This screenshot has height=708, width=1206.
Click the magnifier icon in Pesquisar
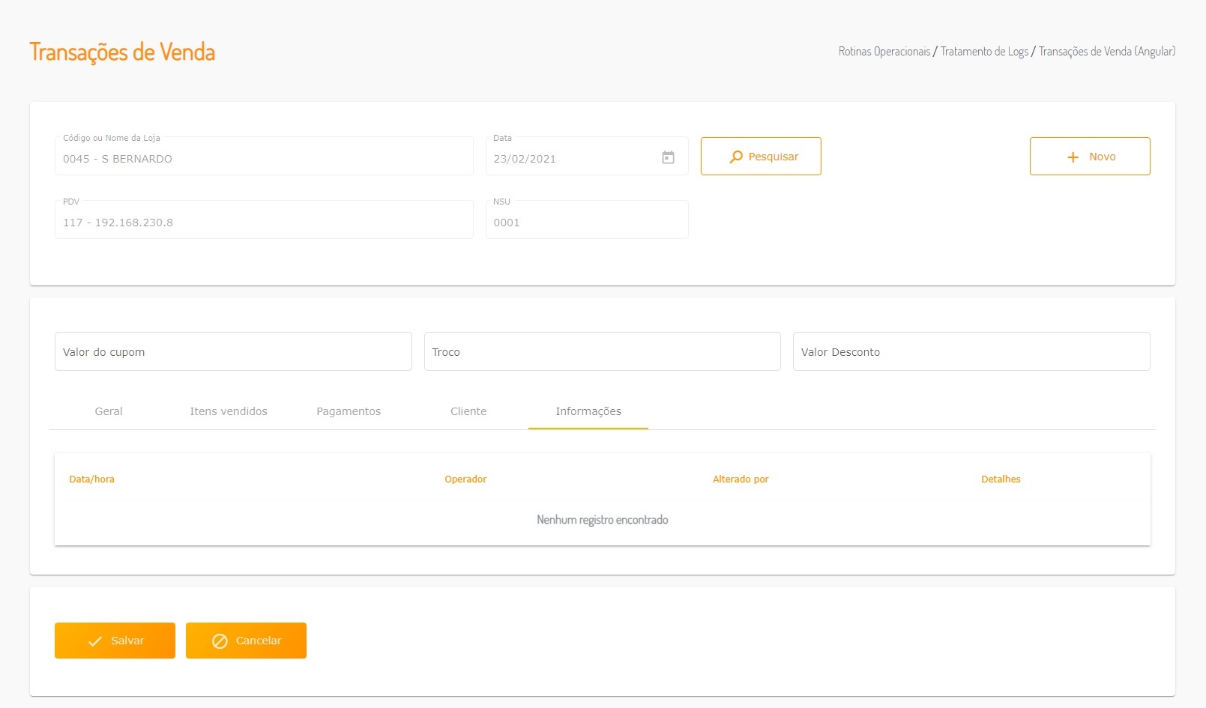[x=736, y=157]
